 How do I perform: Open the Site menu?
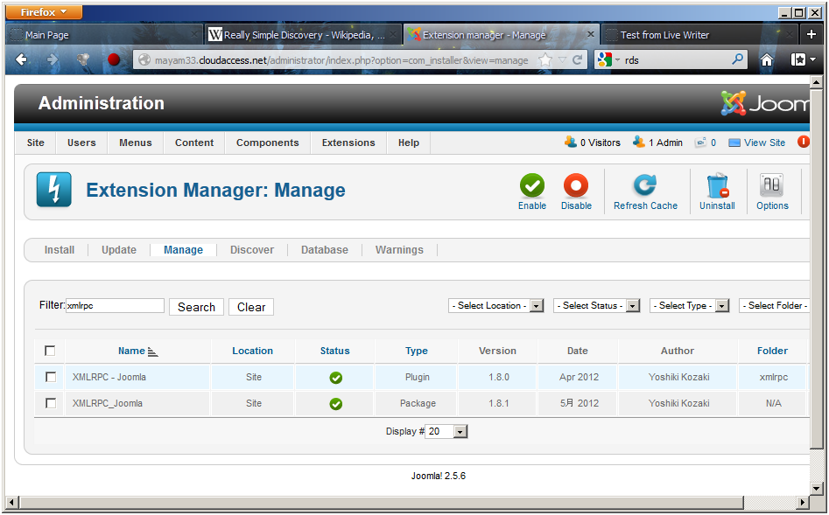tap(35, 143)
